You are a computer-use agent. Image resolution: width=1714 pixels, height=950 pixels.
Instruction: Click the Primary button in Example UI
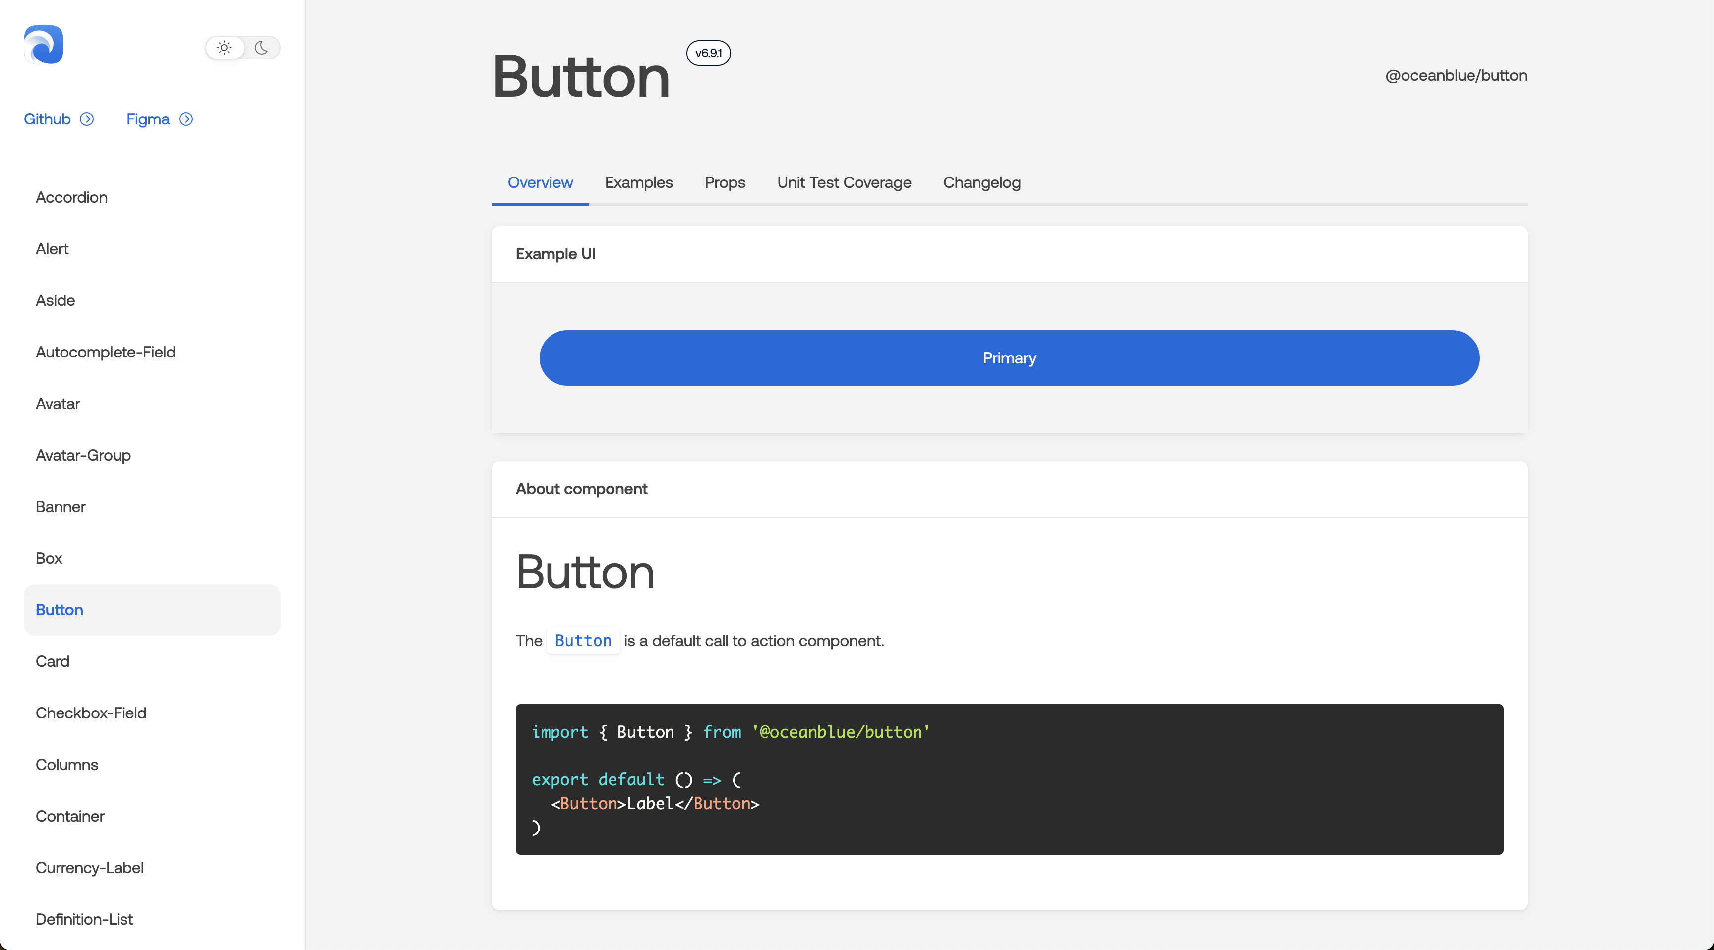(1009, 358)
